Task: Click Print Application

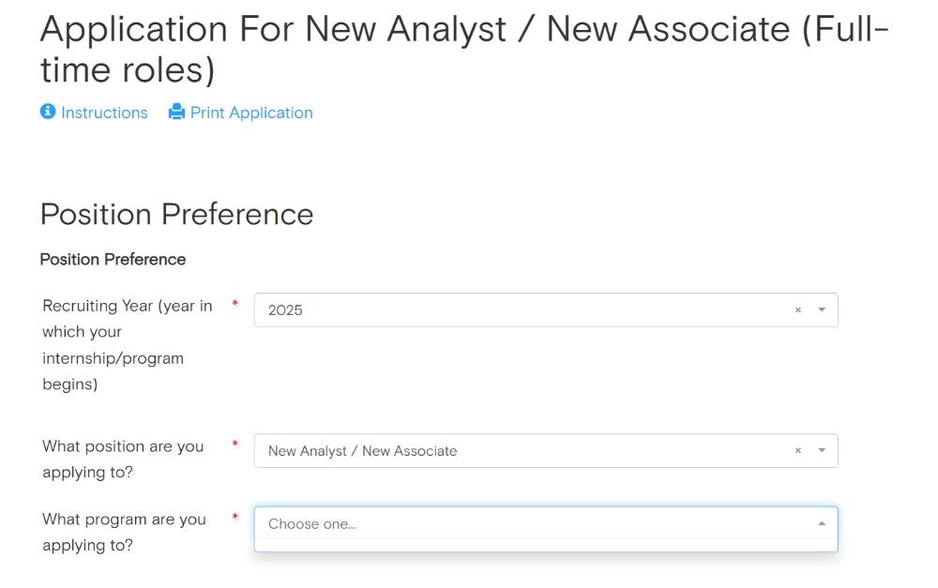Action: click(251, 112)
